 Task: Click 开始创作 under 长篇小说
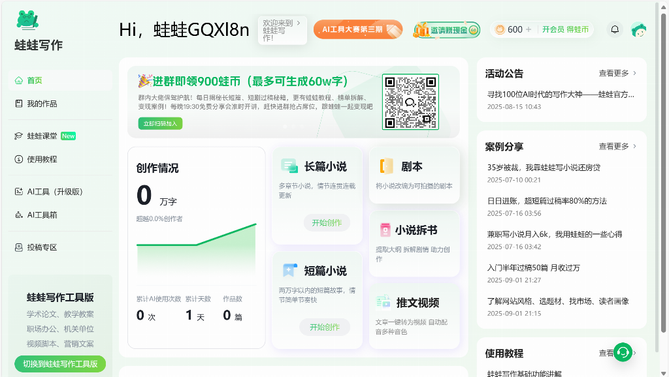click(327, 222)
